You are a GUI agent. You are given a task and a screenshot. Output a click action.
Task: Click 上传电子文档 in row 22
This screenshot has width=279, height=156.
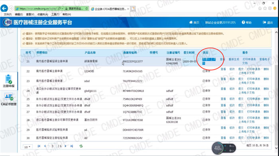tap(246, 73)
